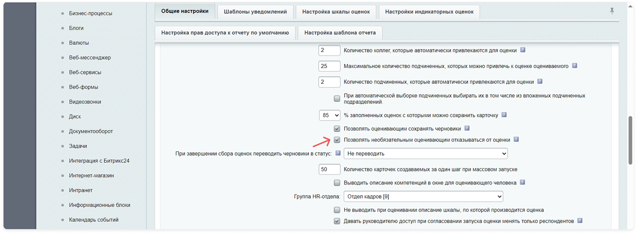Open 'Настройка шкалы оценок' tab
637x234 pixels.
[x=336, y=12]
